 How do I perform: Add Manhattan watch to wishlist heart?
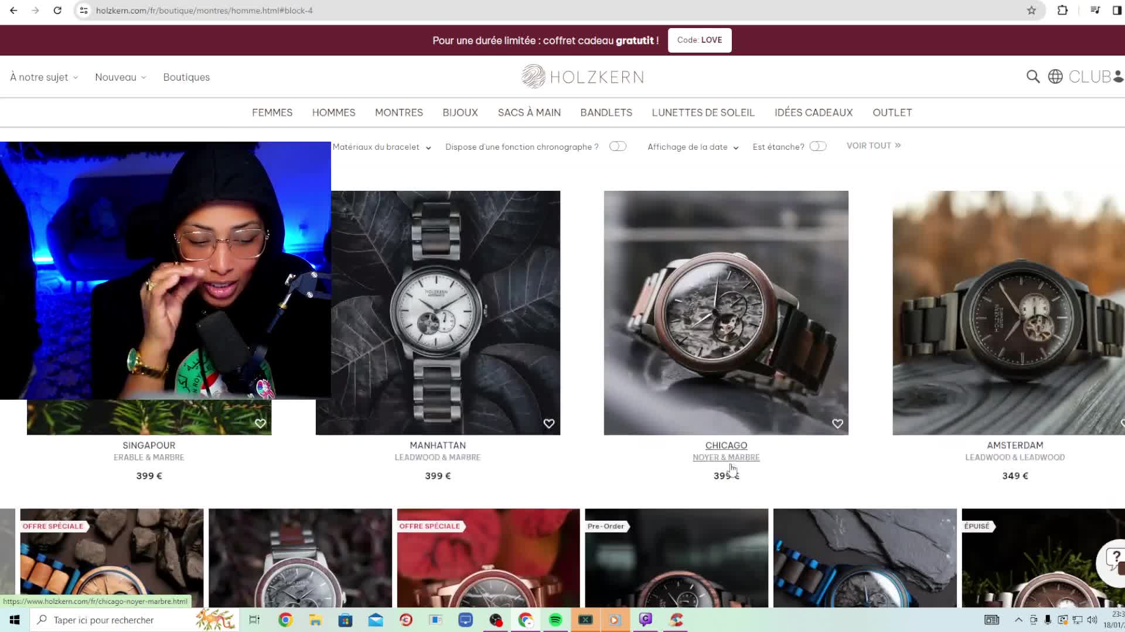point(549,424)
